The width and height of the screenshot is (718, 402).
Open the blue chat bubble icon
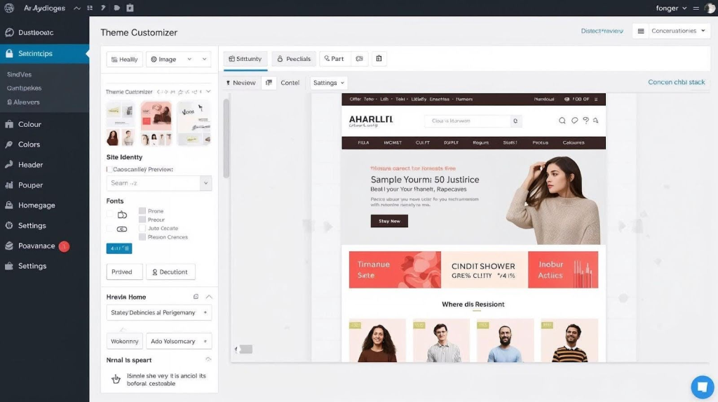point(702,387)
